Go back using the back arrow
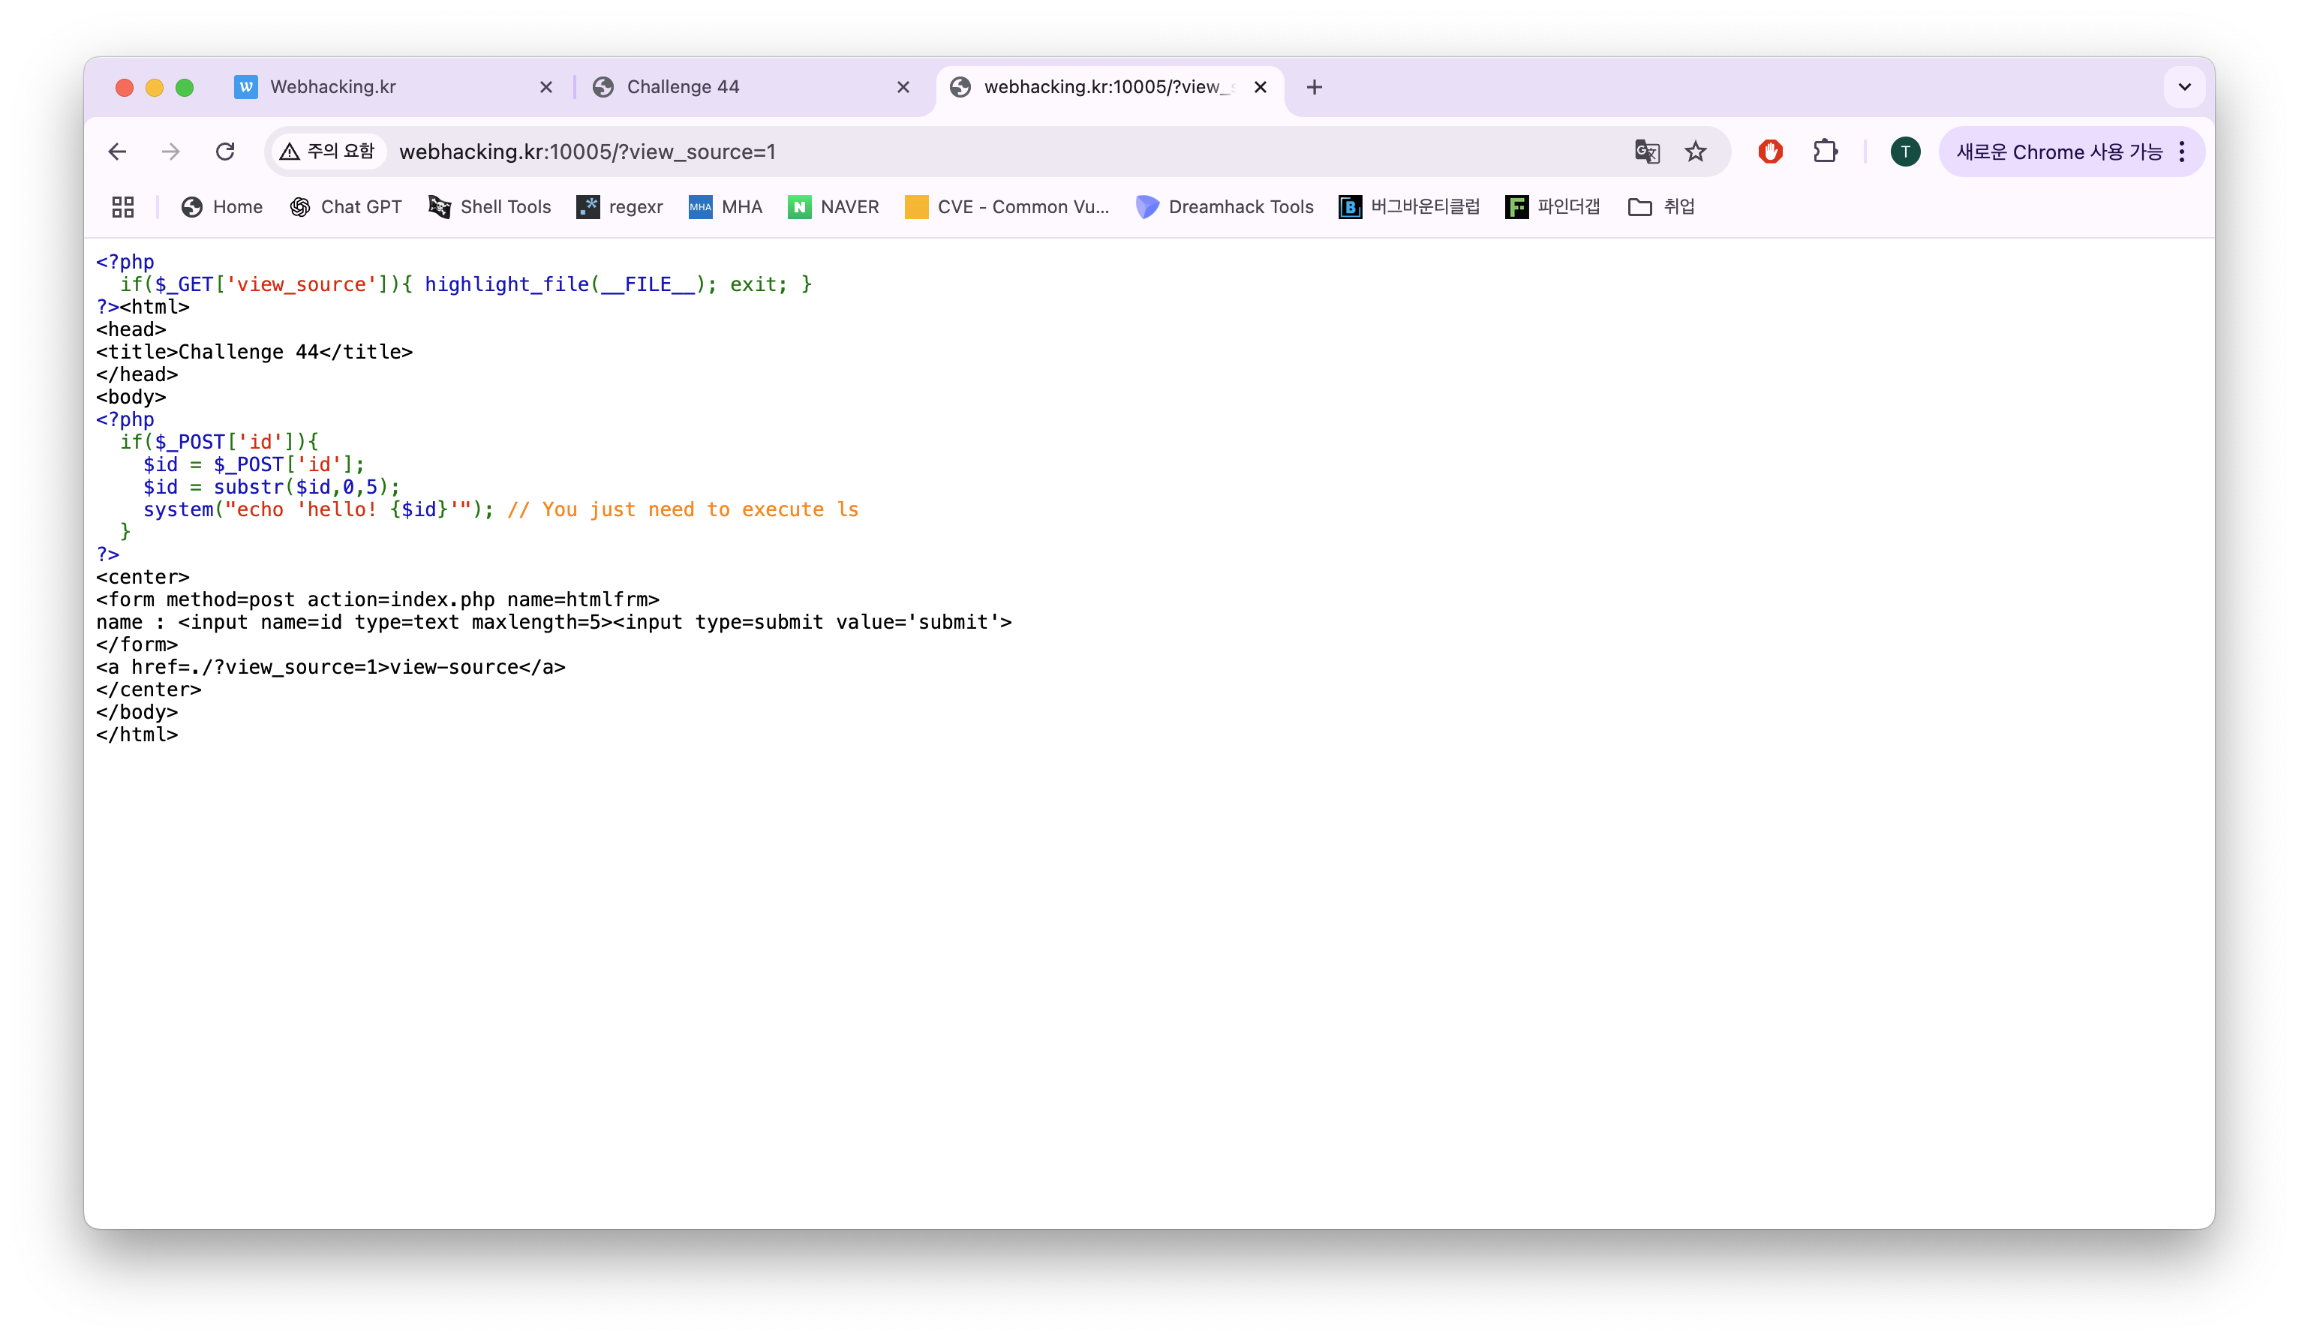 click(118, 152)
